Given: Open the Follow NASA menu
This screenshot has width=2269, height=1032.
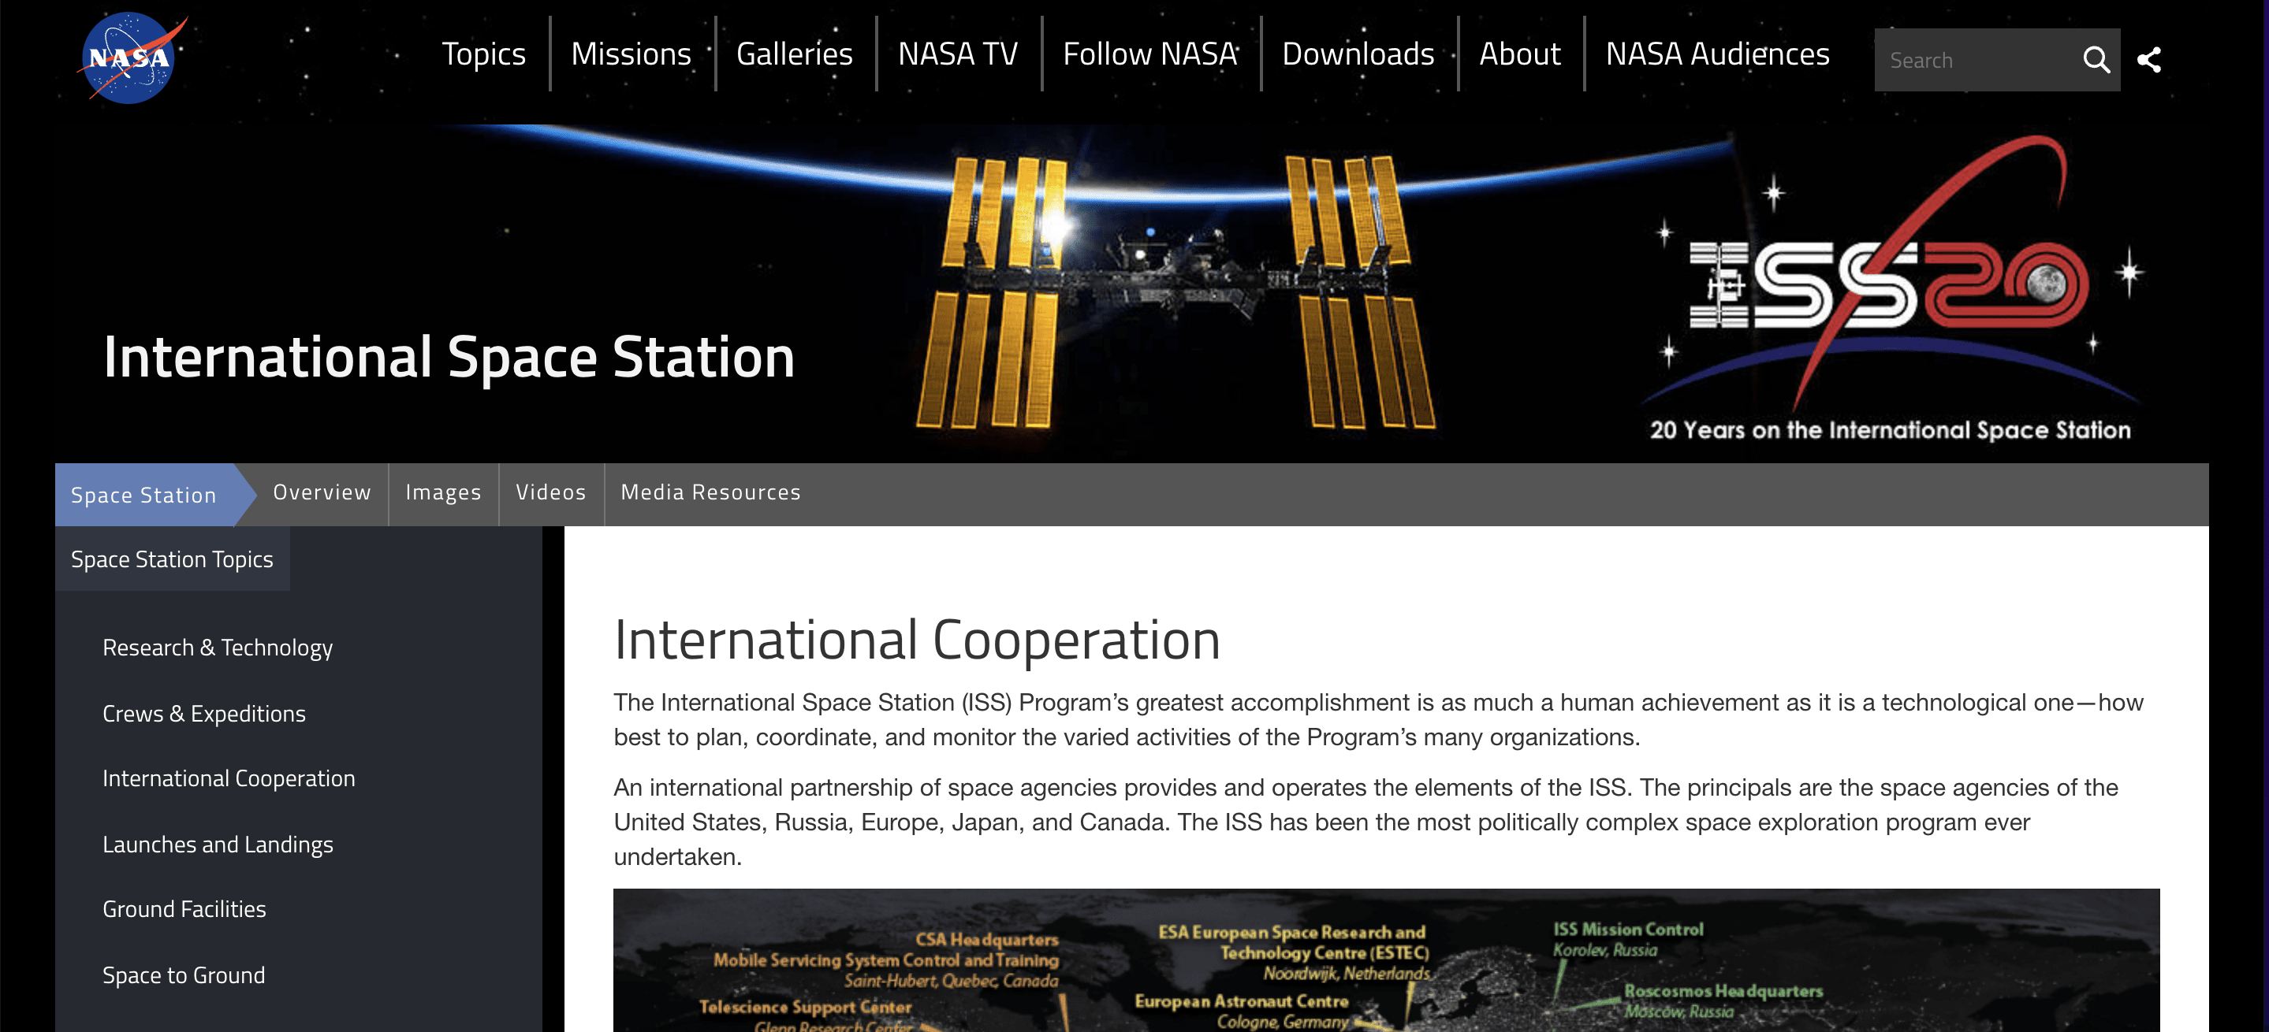Looking at the screenshot, I should 1150,54.
